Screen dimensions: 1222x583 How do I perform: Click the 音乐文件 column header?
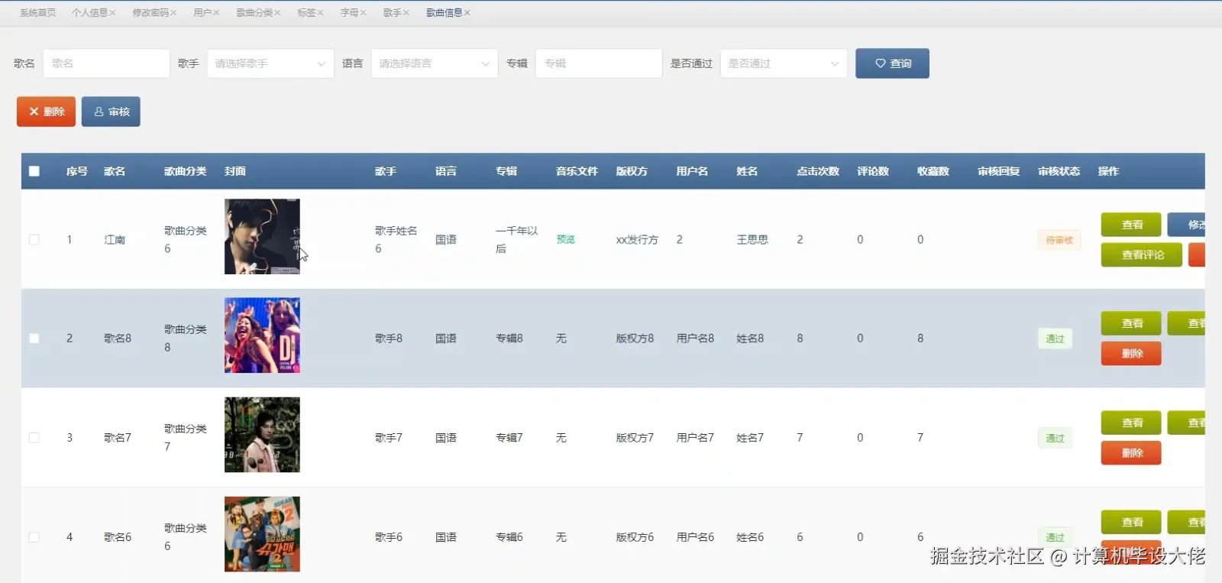(577, 171)
